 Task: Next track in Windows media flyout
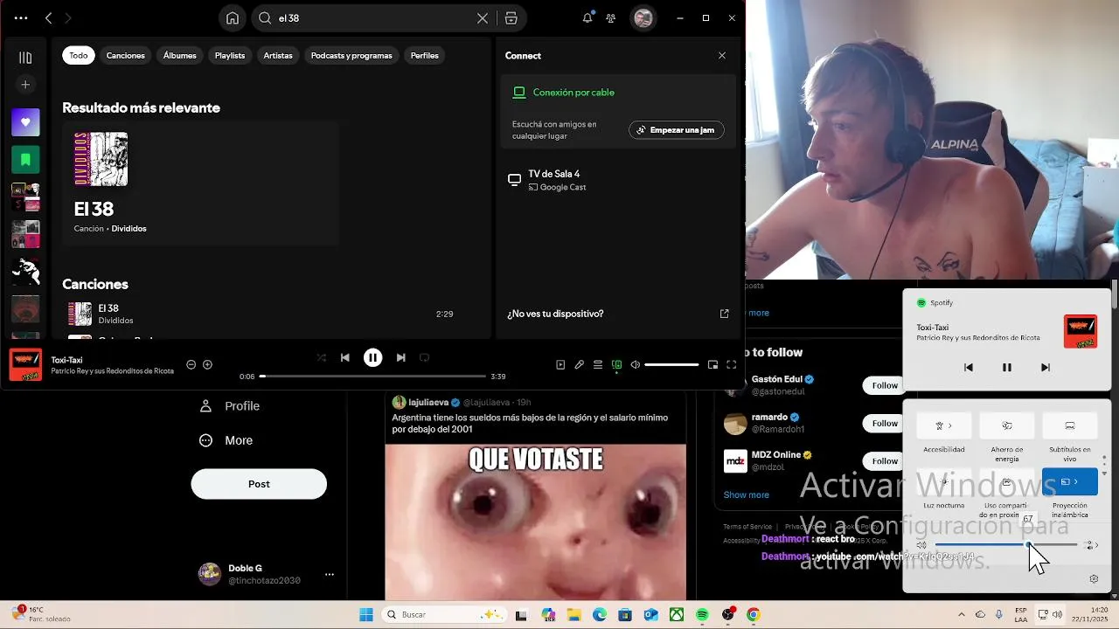1046,367
